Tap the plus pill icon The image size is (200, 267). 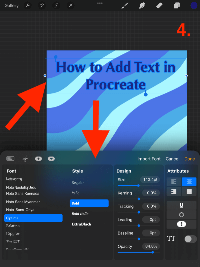pyautogui.click(x=38, y=159)
